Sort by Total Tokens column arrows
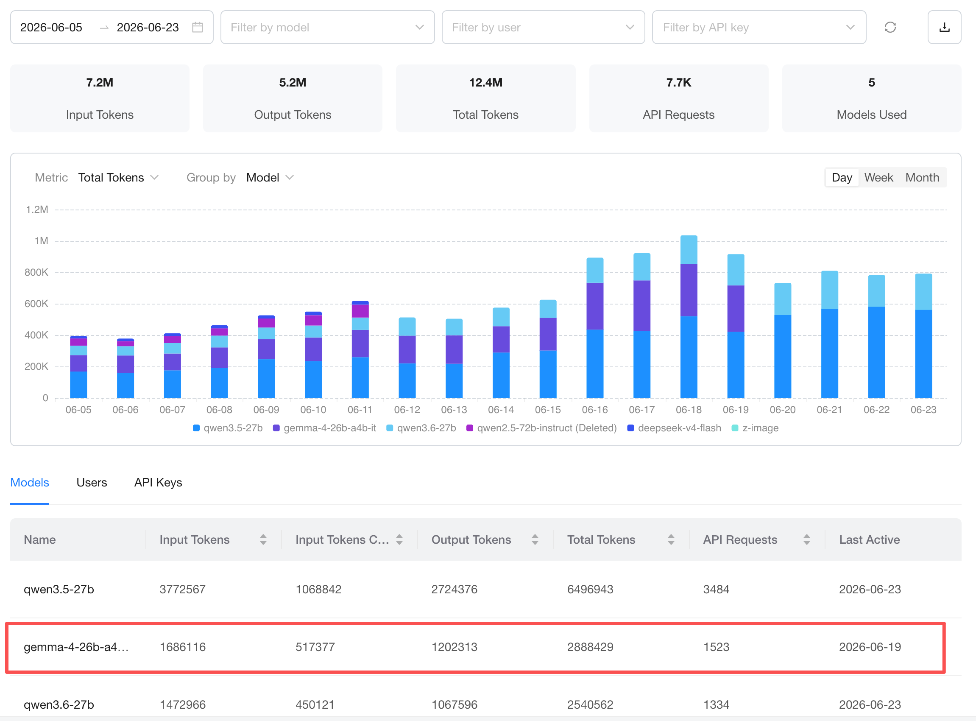Screen dimensions: 976x721 [671, 540]
